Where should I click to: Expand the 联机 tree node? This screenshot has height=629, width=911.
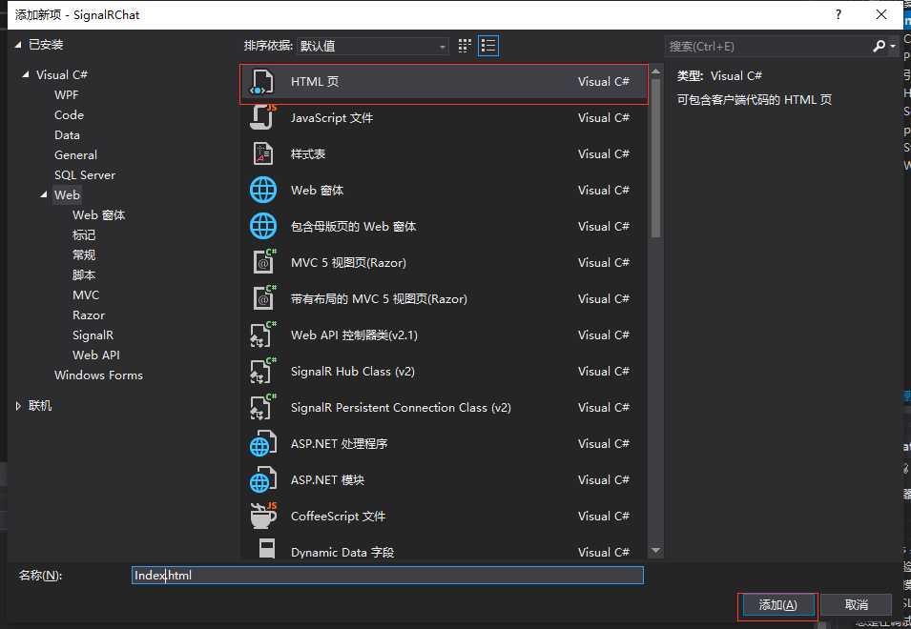coord(18,406)
